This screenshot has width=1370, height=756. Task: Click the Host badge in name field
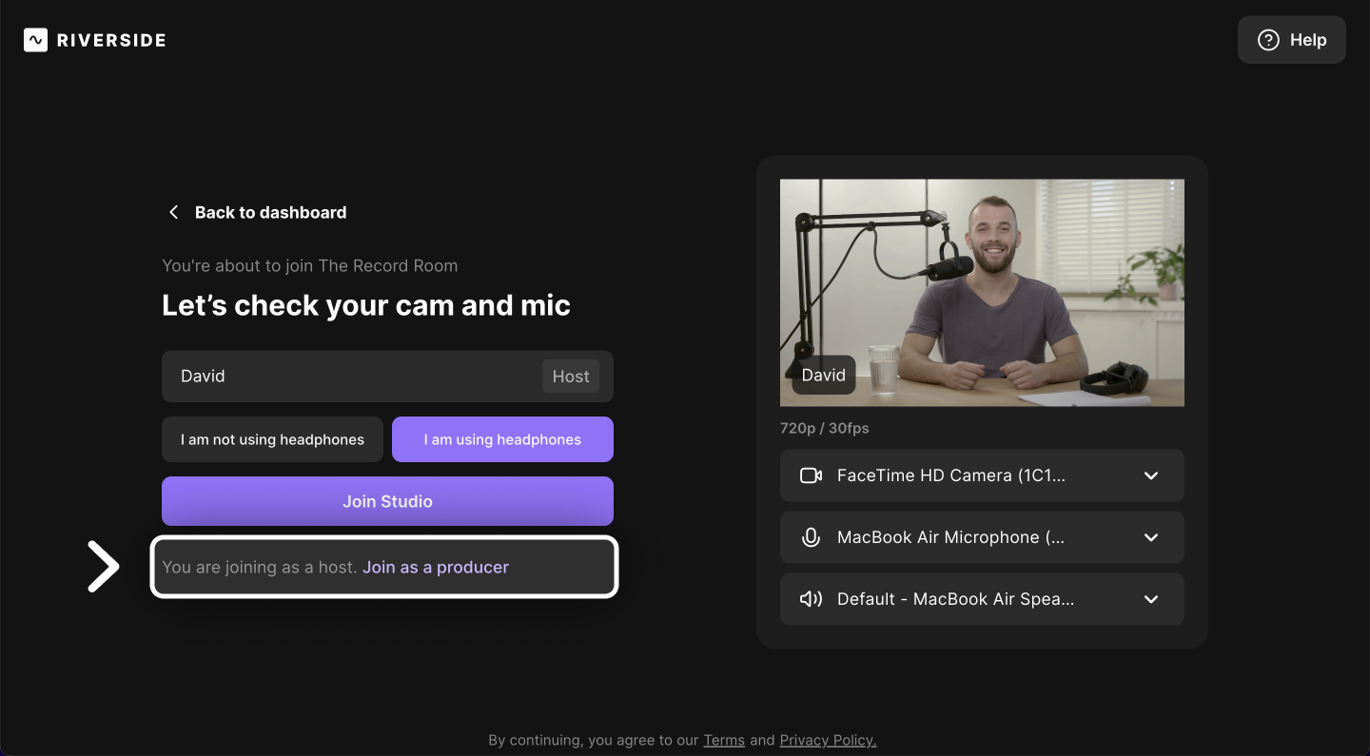tap(571, 377)
